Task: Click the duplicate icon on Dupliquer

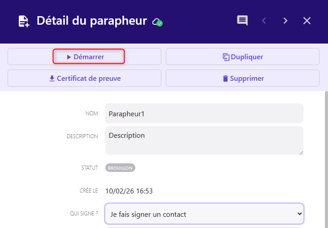Action: [x=226, y=57]
